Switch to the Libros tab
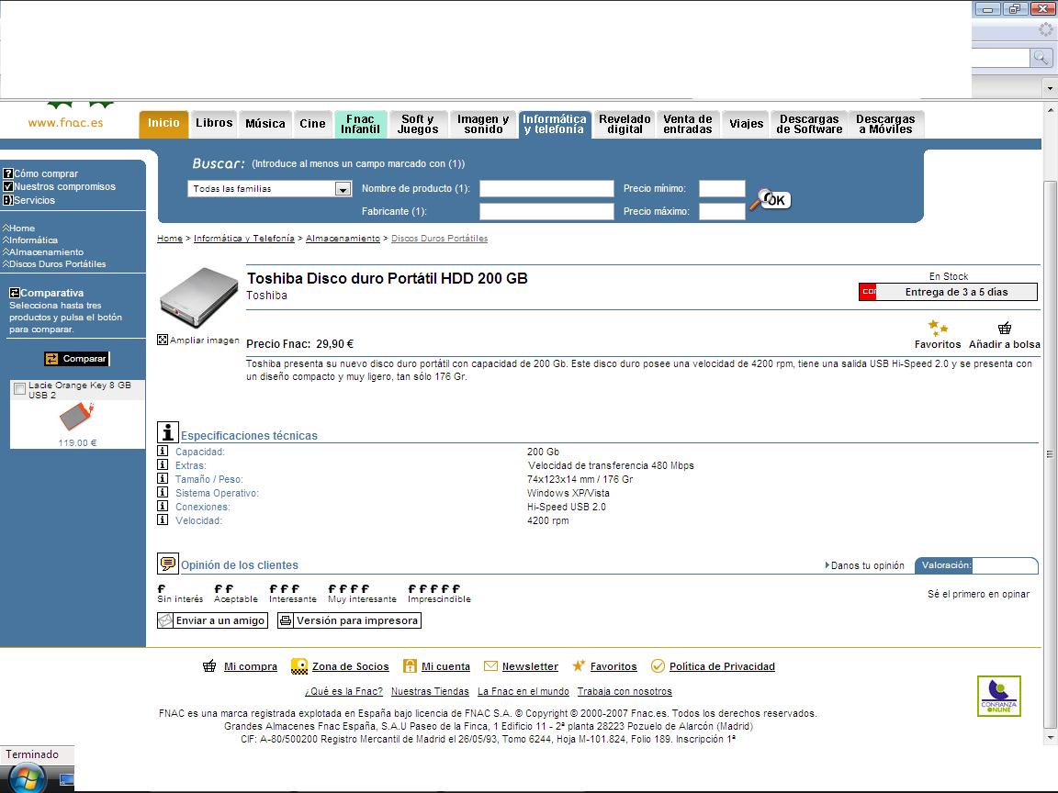The height and width of the screenshot is (793, 1058). (214, 124)
